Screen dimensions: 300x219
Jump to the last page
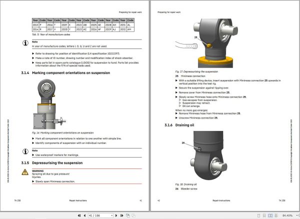(x=121, y=215)
